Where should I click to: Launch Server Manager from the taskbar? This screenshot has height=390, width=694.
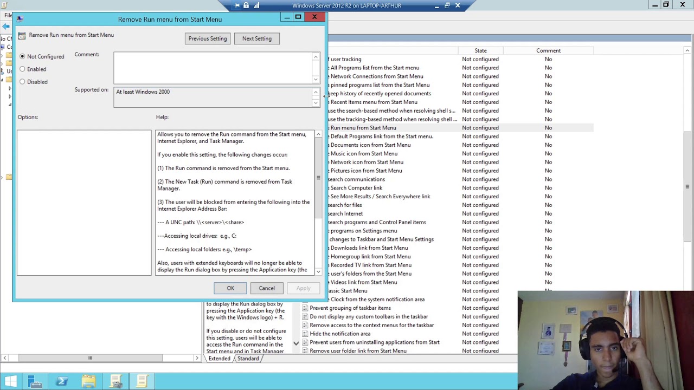point(35,382)
